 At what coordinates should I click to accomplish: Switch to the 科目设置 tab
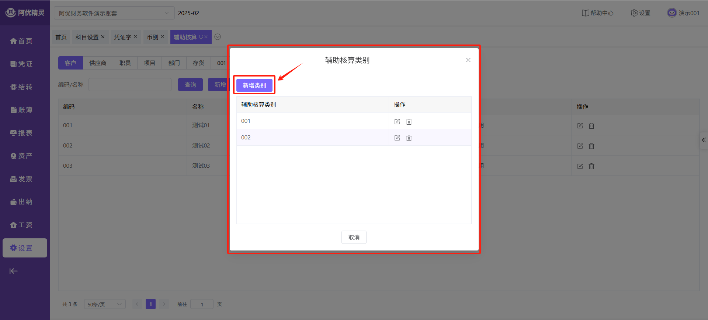pos(87,37)
